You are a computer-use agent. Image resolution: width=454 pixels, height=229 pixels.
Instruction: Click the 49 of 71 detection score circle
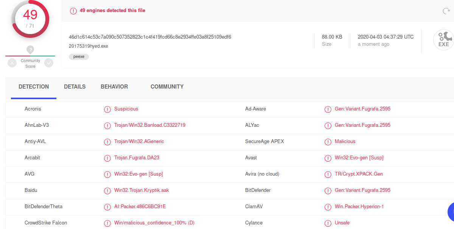pyautogui.click(x=30, y=19)
